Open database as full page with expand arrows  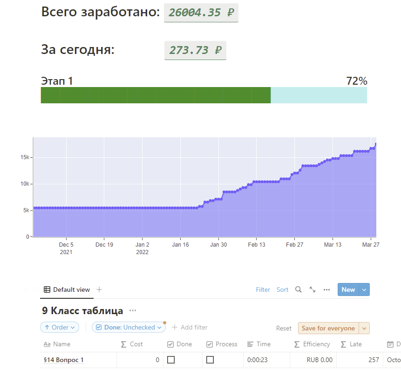point(312,289)
